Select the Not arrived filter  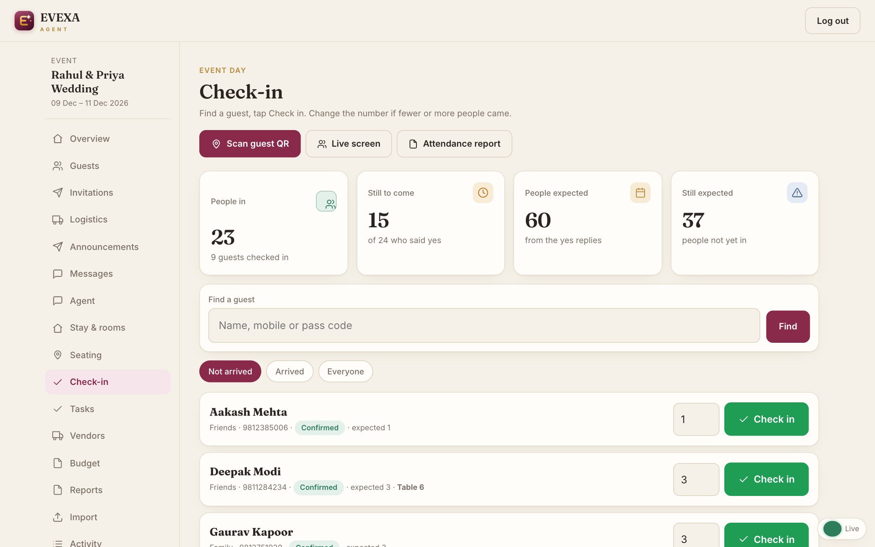tap(230, 371)
